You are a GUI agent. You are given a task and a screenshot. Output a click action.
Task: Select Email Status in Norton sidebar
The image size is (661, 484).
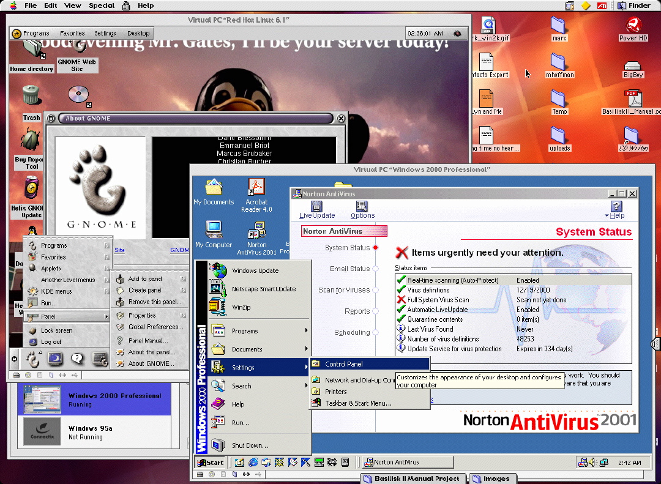[354, 269]
